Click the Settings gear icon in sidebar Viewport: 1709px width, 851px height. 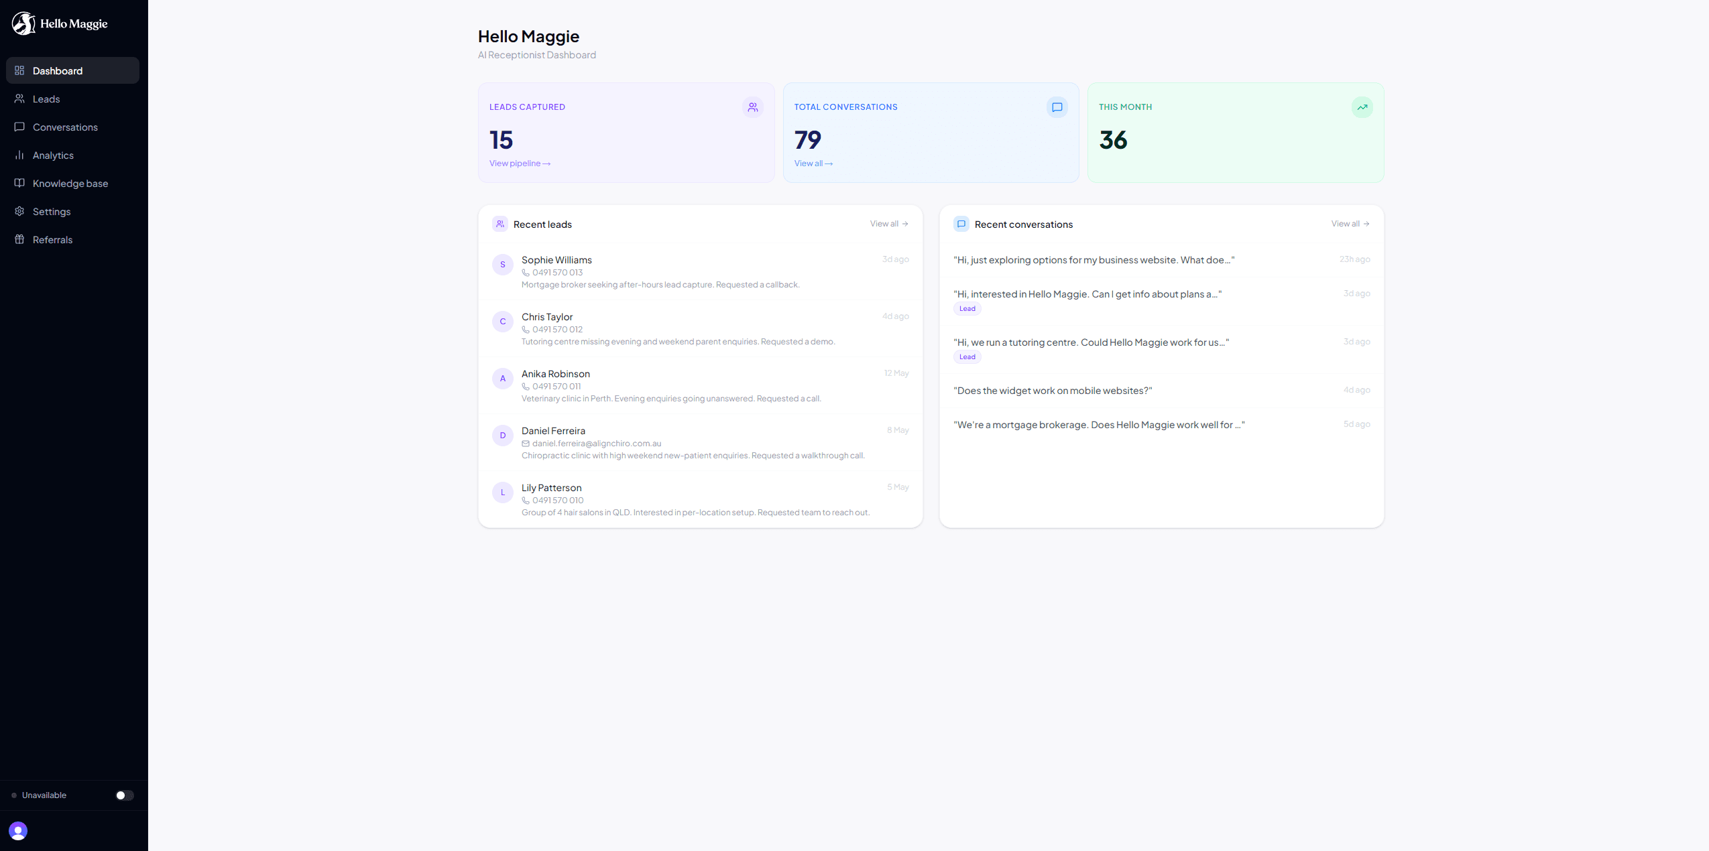(19, 211)
